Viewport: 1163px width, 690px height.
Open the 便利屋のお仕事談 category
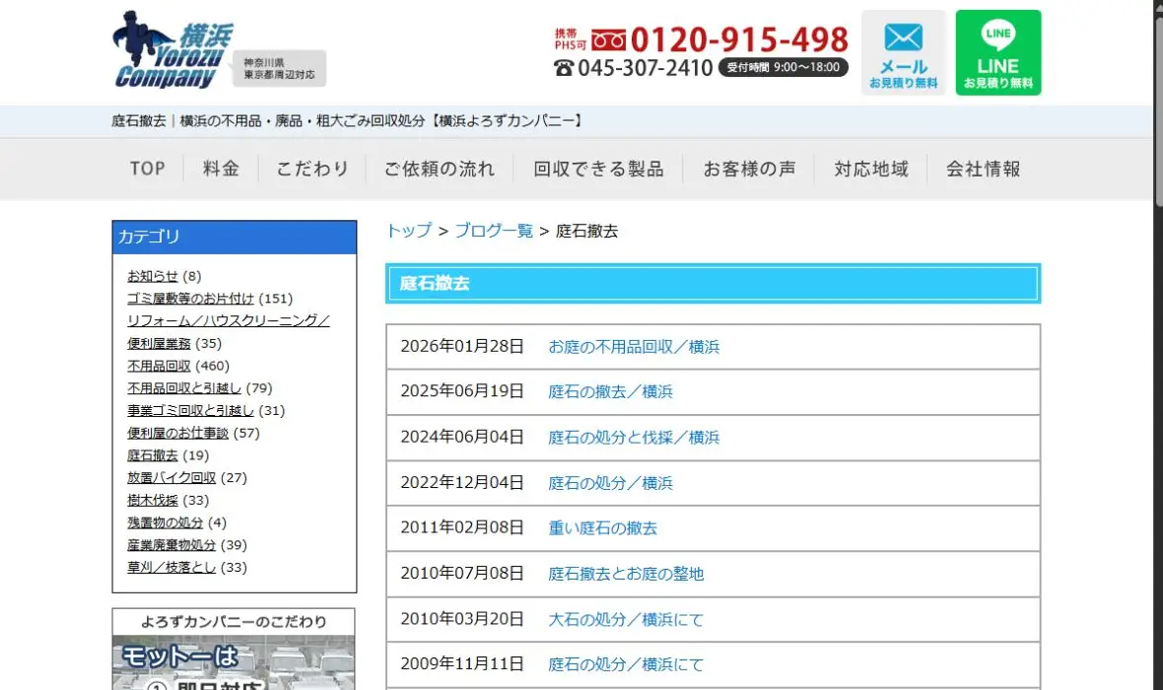point(177,433)
